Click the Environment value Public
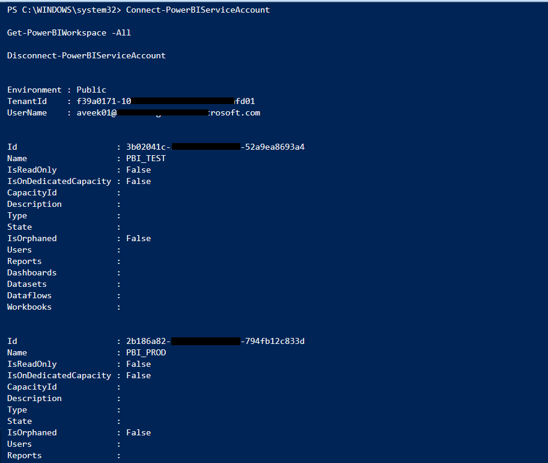Viewport: 548px width, 463px height. (x=91, y=90)
